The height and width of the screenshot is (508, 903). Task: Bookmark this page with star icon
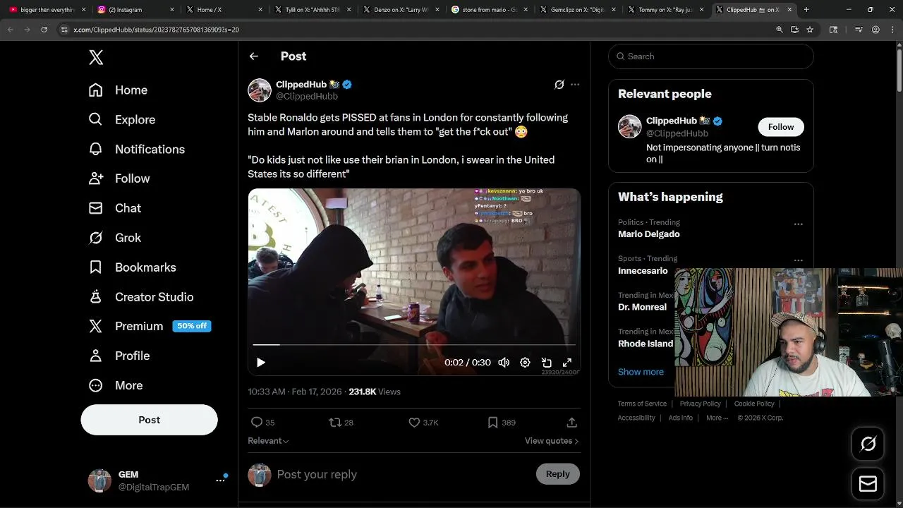(x=810, y=30)
